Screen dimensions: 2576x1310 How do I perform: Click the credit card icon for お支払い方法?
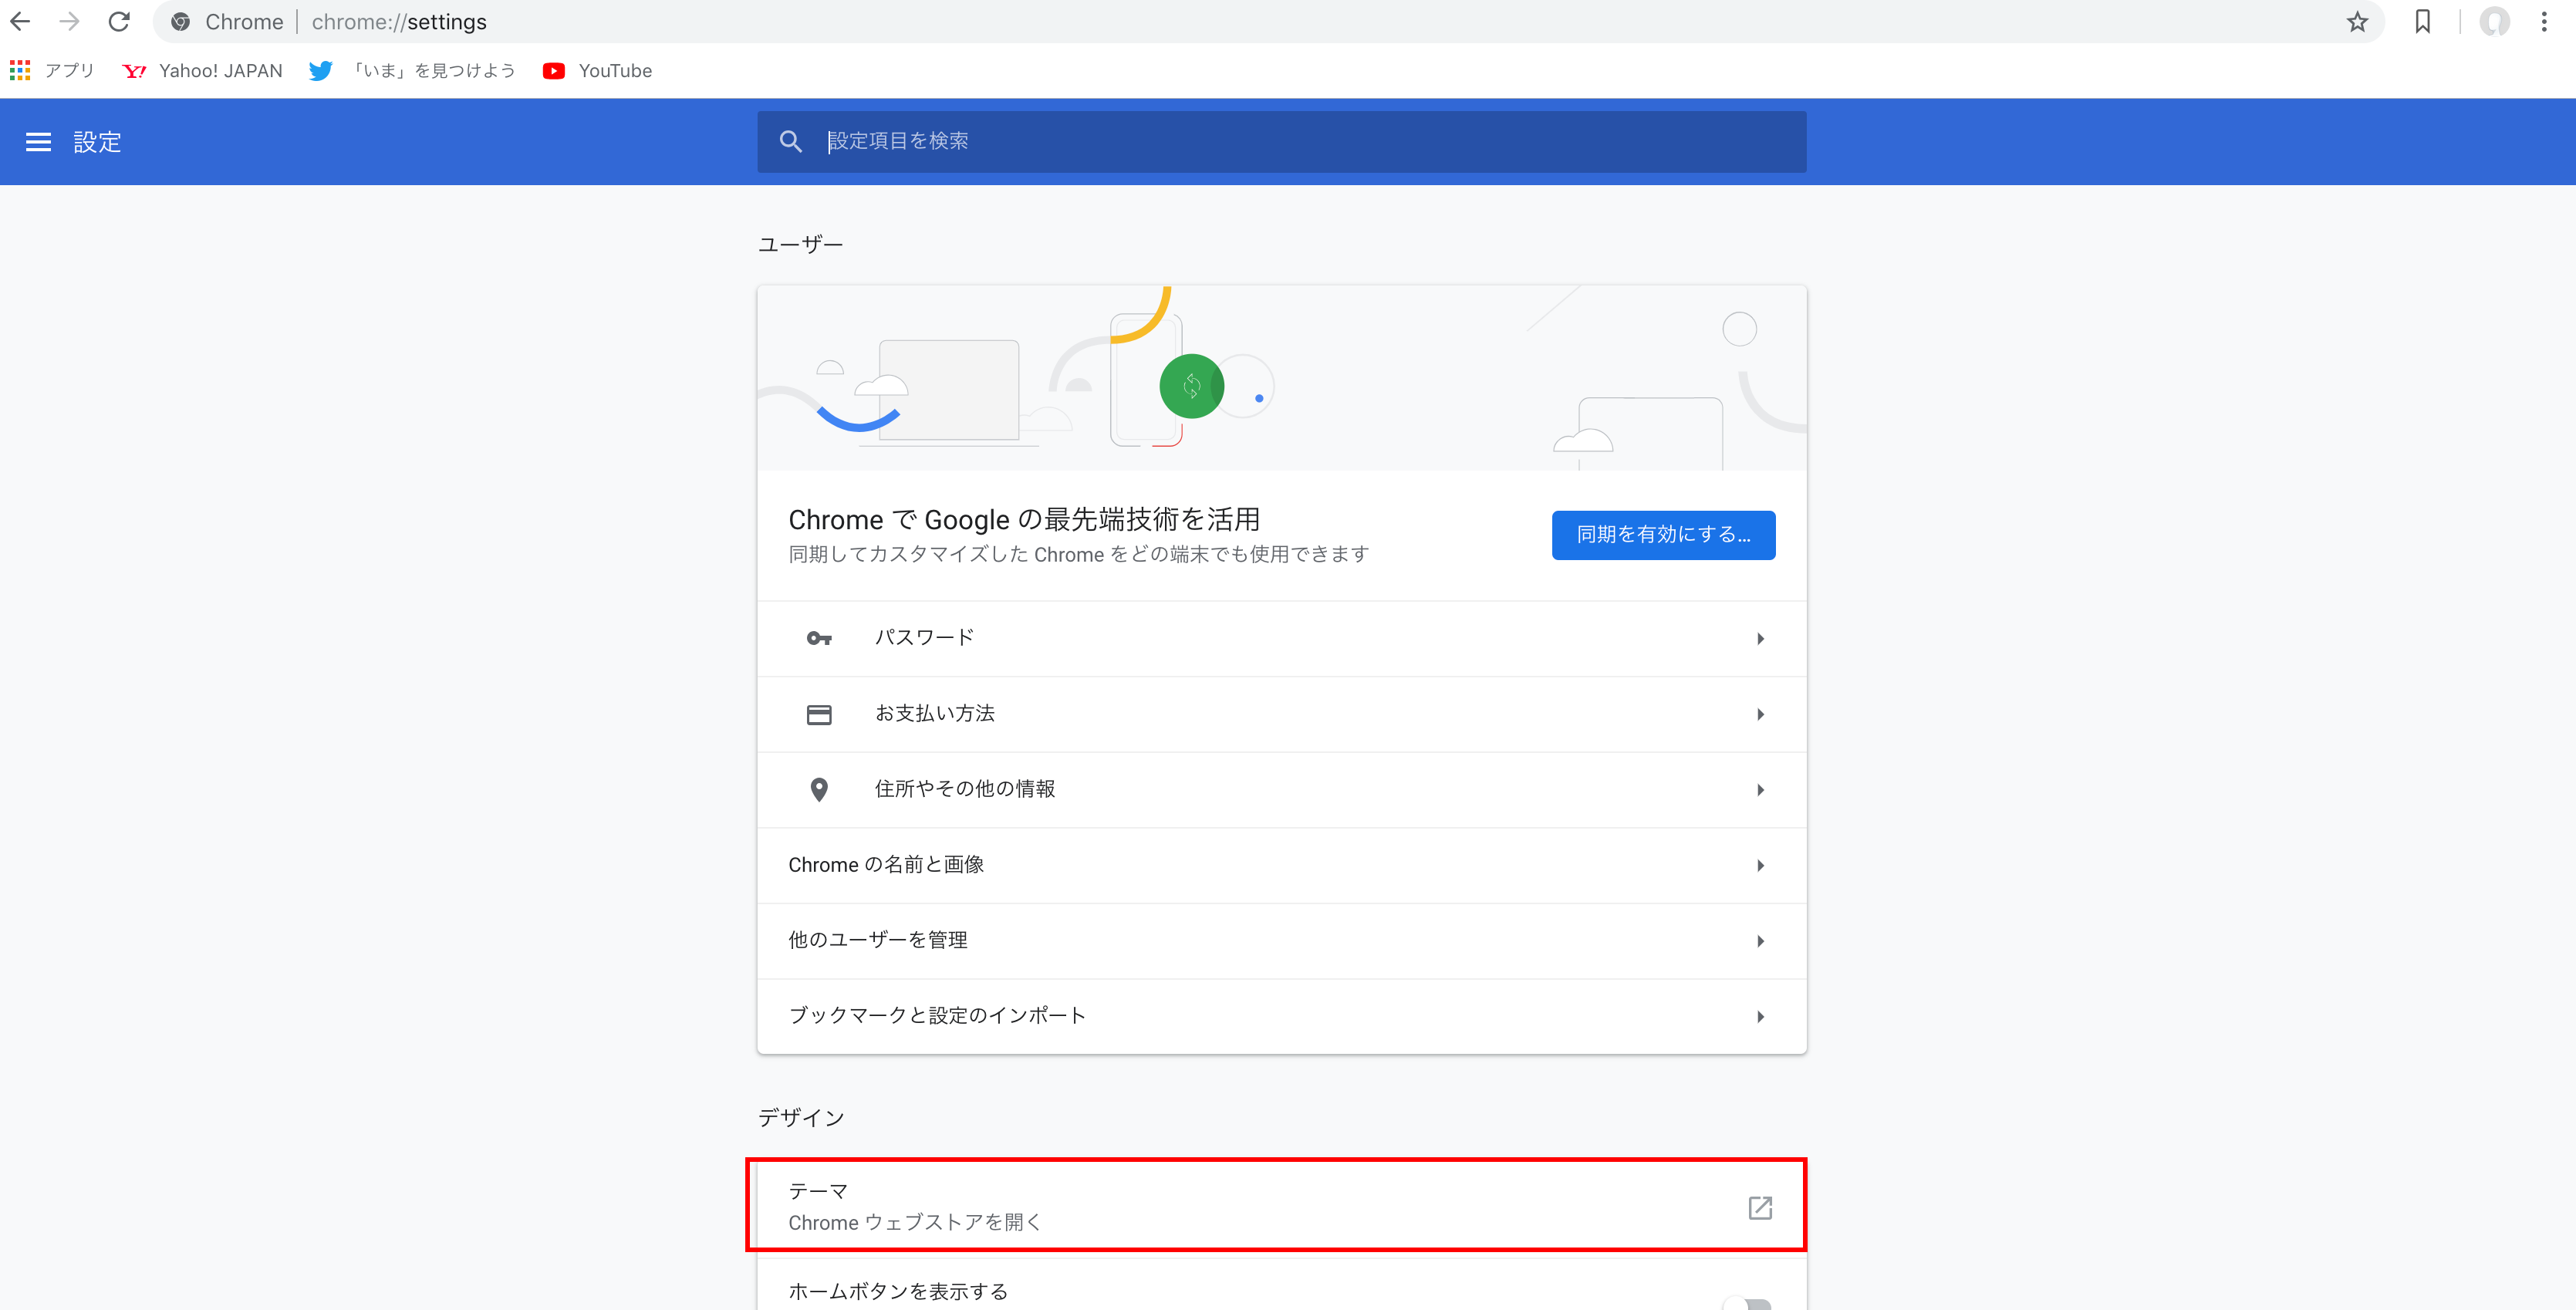click(819, 714)
